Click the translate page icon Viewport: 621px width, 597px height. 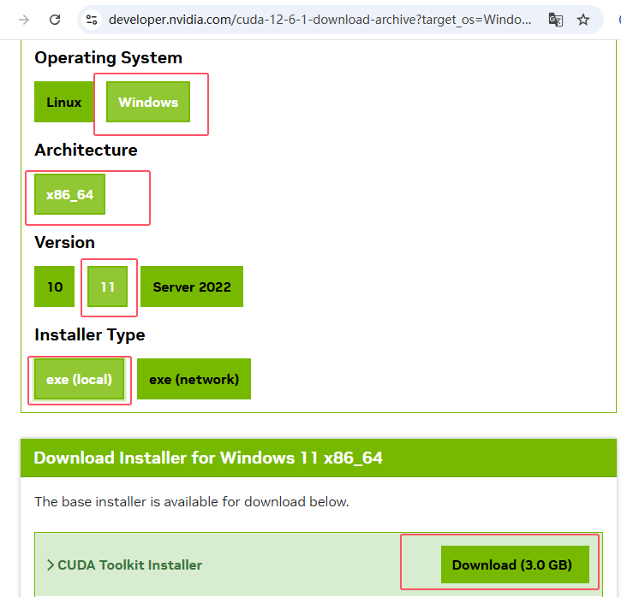555,20
